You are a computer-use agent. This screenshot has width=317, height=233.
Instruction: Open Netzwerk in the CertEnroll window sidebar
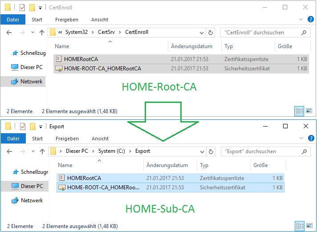14,82
